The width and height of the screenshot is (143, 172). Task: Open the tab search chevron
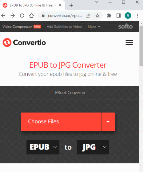[x=97, y=2]
